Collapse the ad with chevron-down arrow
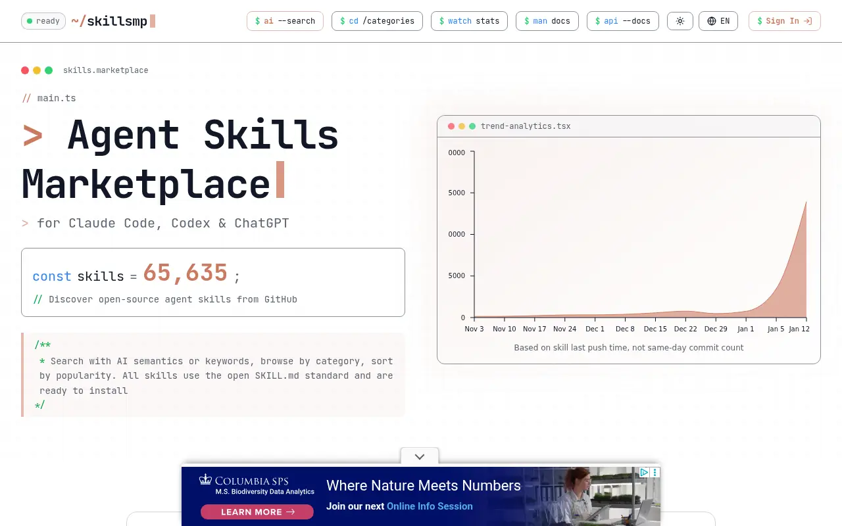Viewport: 842px width, 526px height. coord(420,456)
